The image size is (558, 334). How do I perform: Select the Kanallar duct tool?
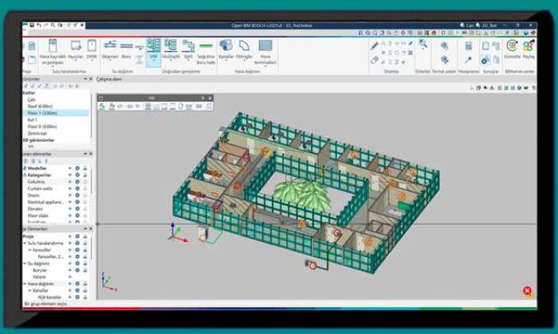226,49
